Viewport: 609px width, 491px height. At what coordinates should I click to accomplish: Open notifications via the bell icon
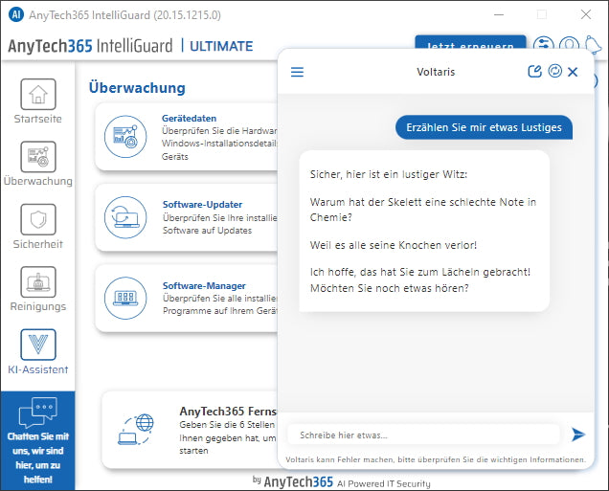pyautogui.click(x=596, y=46)
